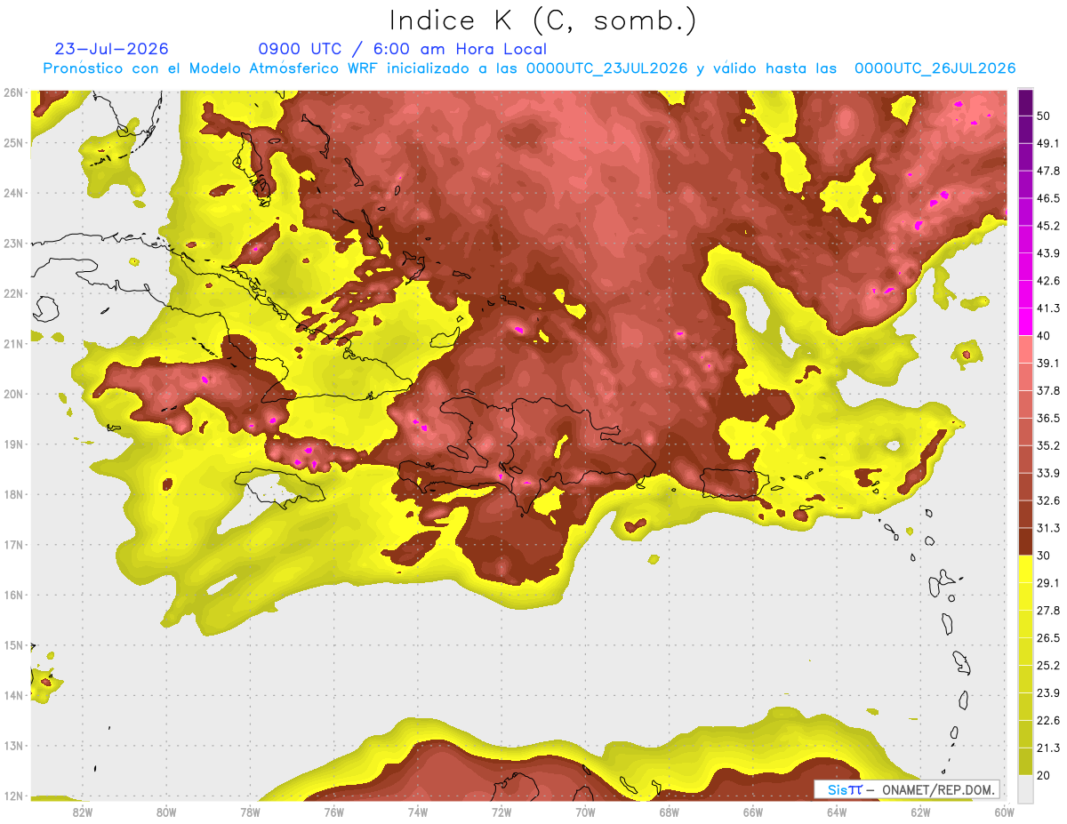
Task: Select colorbar label "47.8"
Action: click(x=1049, y=171)
